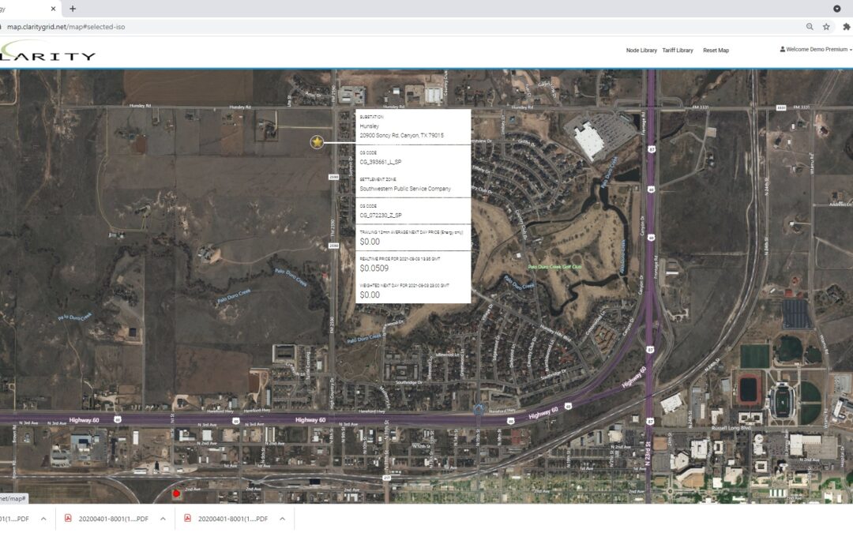Expand options chevron for the middle PDF download
The width and height of the screenshot is (853, 533).
[163, 519]
